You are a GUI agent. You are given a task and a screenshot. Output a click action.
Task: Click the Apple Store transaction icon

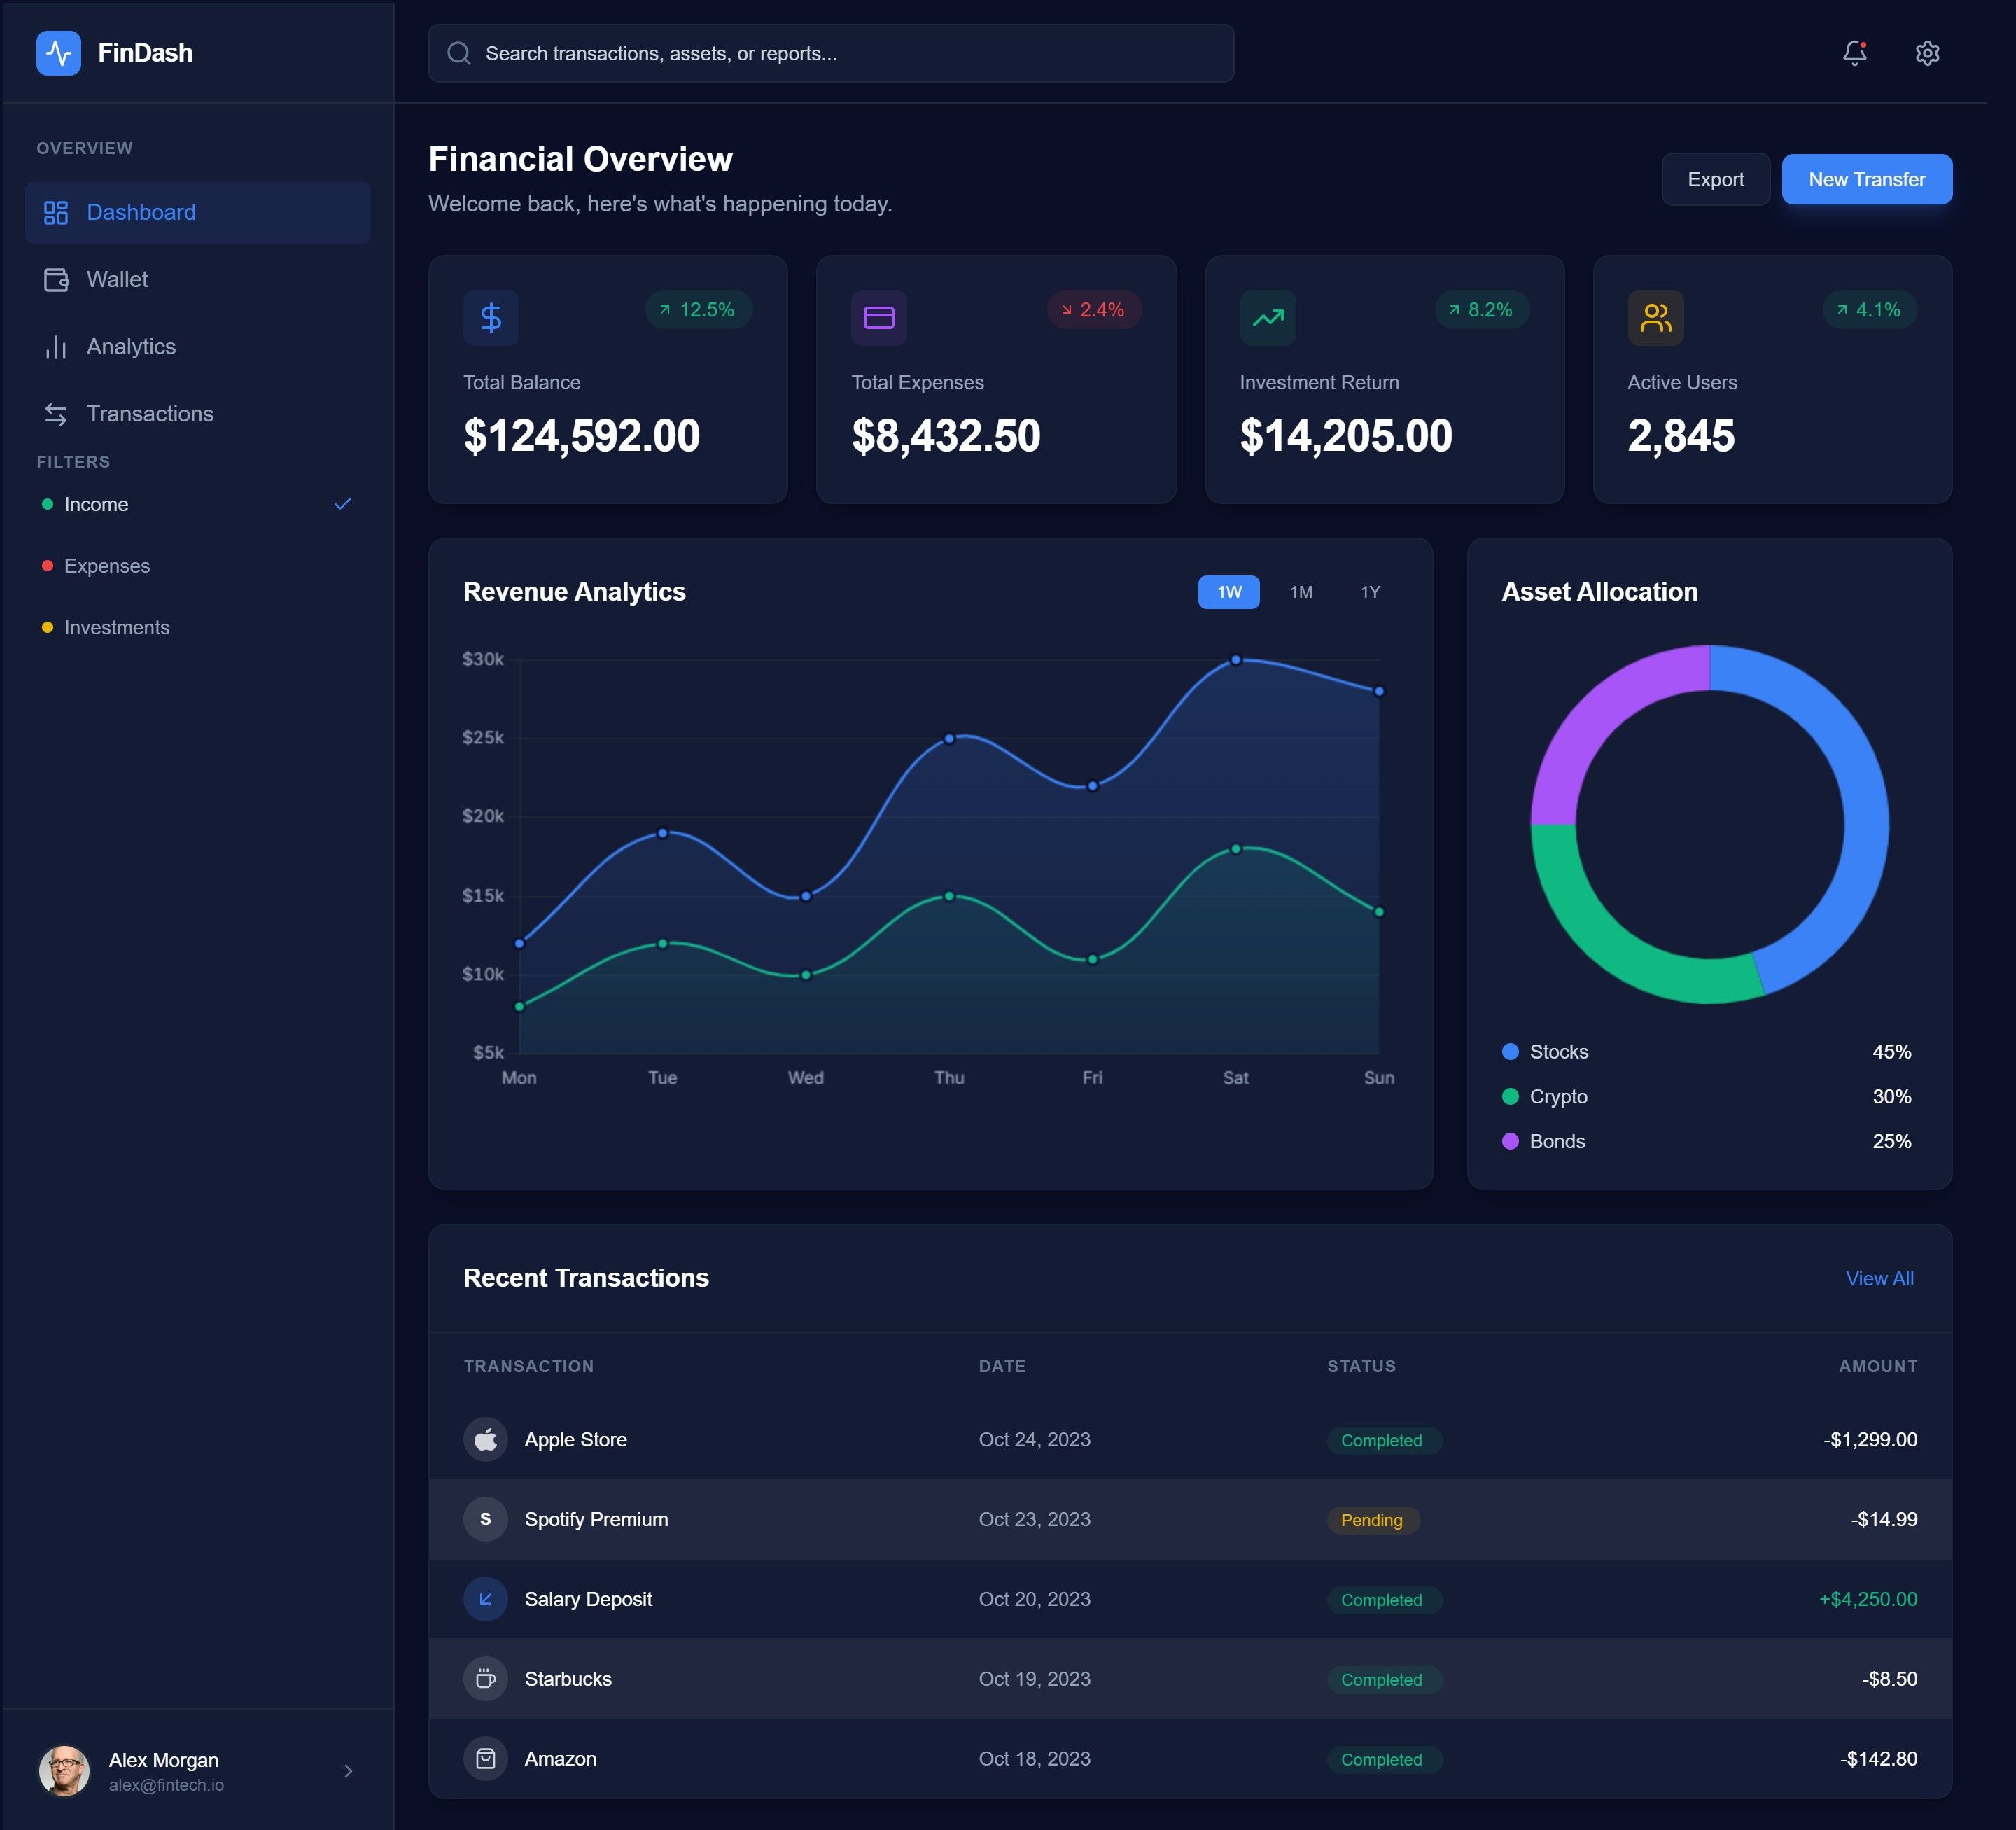point(486,1439)
